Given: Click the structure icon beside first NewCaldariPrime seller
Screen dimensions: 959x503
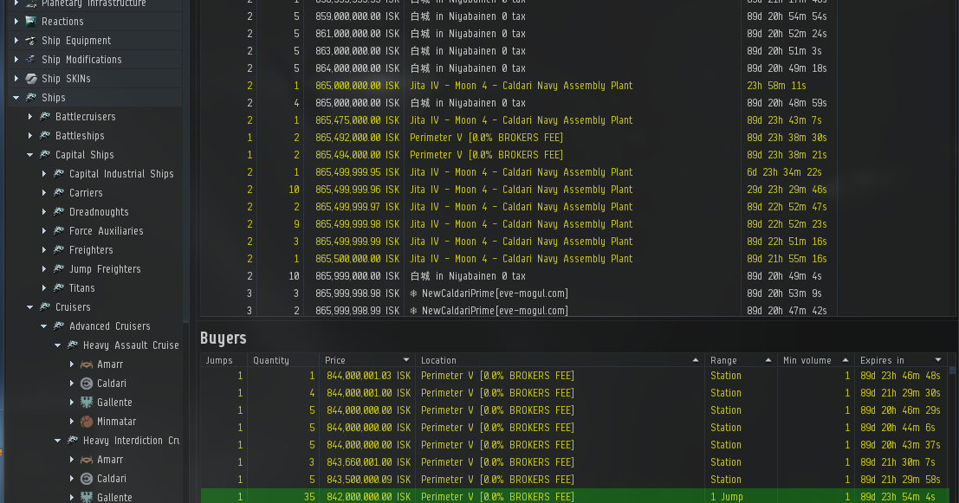Looking at the screenshot, I should pos(414,293).
